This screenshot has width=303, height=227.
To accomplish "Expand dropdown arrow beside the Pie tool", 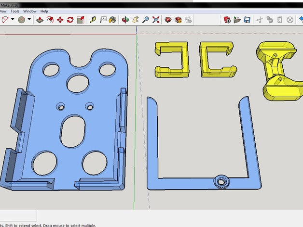I will (29, 19).
